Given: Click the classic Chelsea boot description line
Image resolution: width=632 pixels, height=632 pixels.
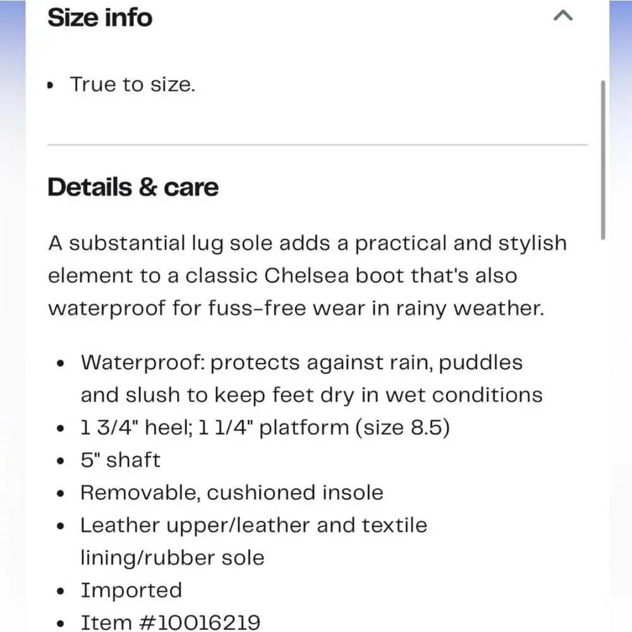Looking at the screenshot, I should 283,276.
